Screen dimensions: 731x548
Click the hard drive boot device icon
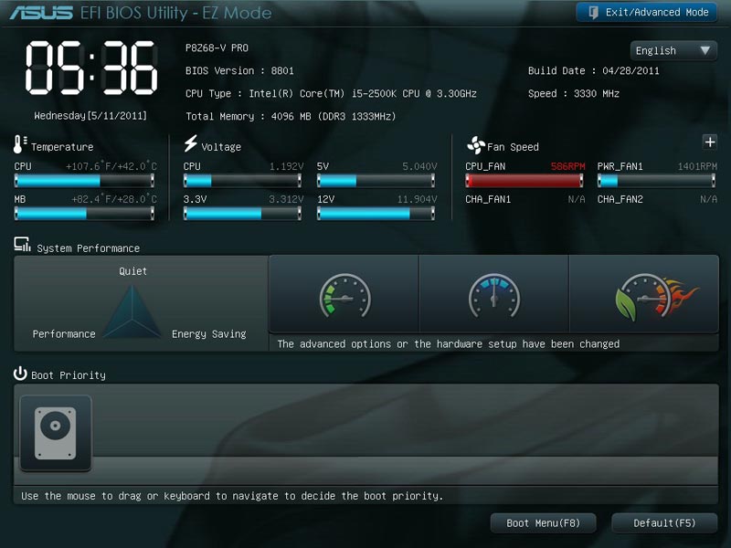[56, 433]
